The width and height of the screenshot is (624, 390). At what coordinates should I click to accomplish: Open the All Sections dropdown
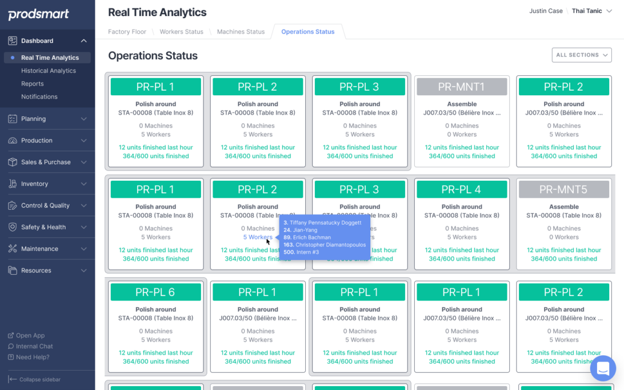[x=581, y=55]
